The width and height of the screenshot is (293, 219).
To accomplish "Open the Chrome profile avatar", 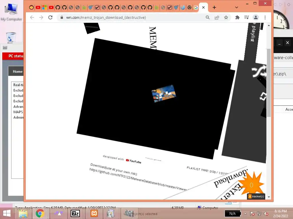I will (256, 17).
